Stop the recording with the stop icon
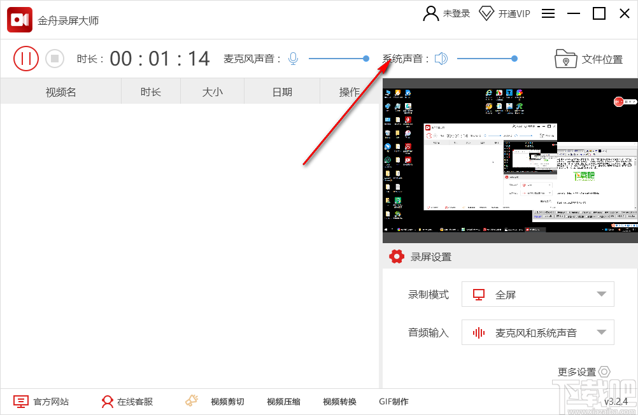 tap(55, 58)
